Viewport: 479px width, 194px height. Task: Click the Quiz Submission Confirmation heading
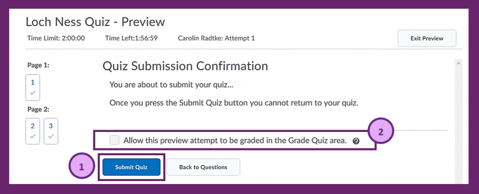coord(185,66)
